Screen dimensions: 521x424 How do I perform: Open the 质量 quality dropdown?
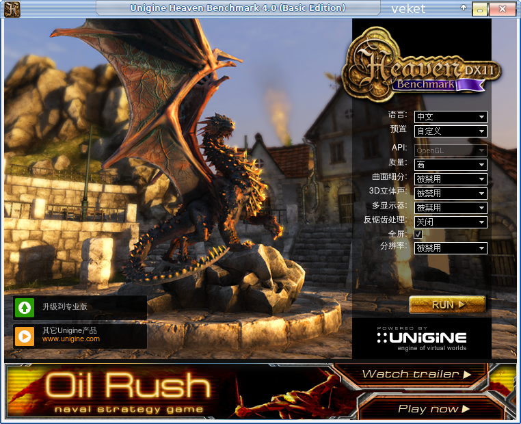point(451,165)
